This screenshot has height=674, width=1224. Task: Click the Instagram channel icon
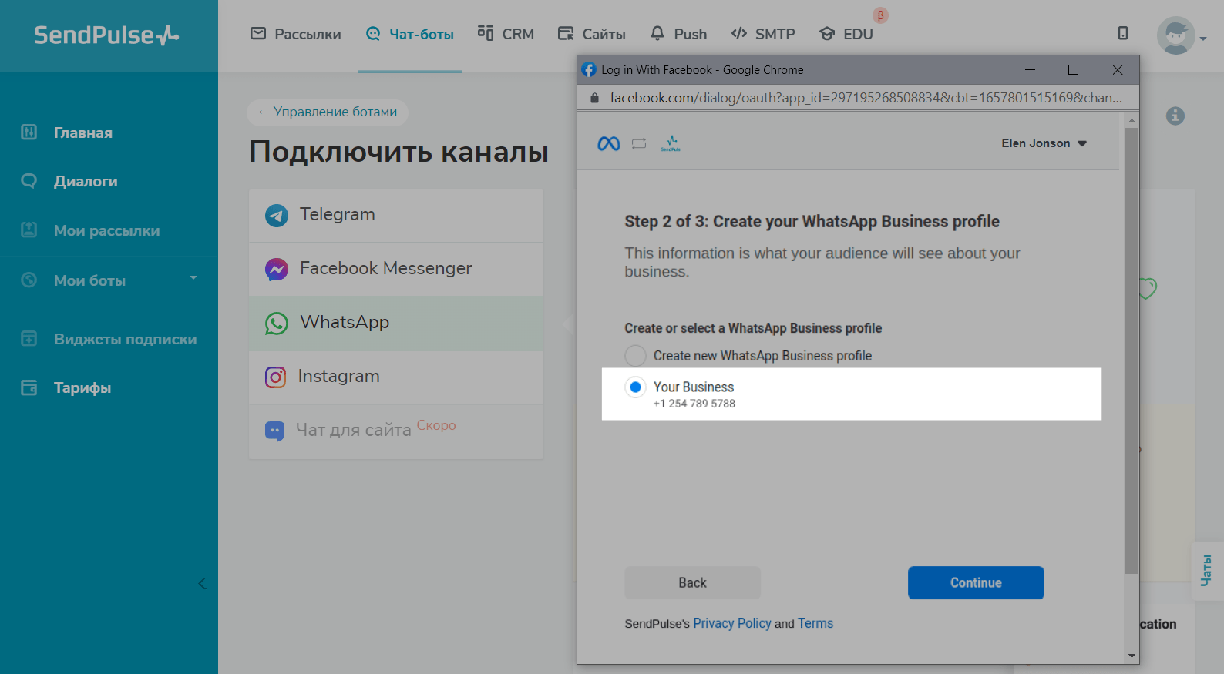276,377
